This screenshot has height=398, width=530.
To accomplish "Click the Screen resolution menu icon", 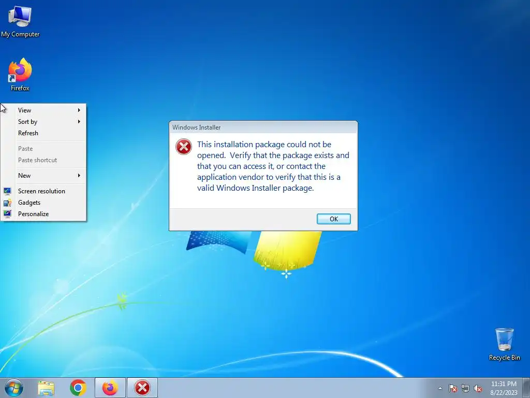I will 7,191.
